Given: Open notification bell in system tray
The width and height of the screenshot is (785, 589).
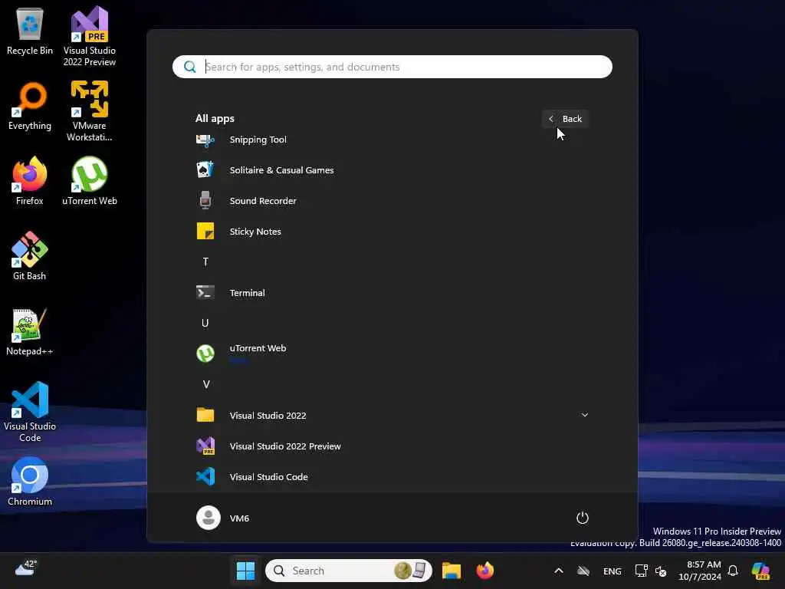Looking at the screenshot, I should [733, 571].
